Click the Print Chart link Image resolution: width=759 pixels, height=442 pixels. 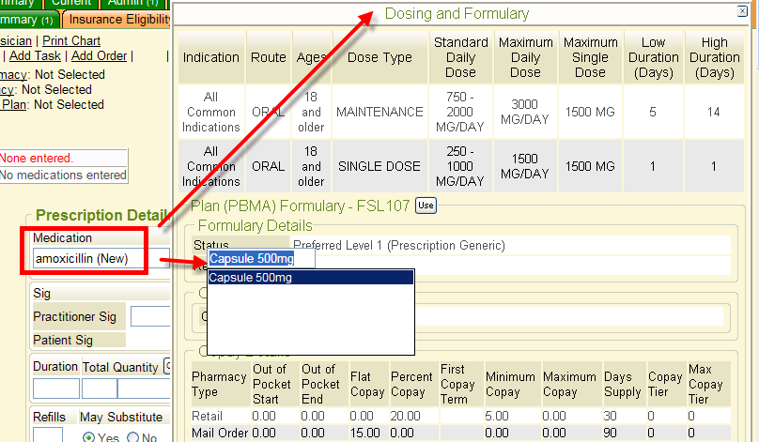71,41
